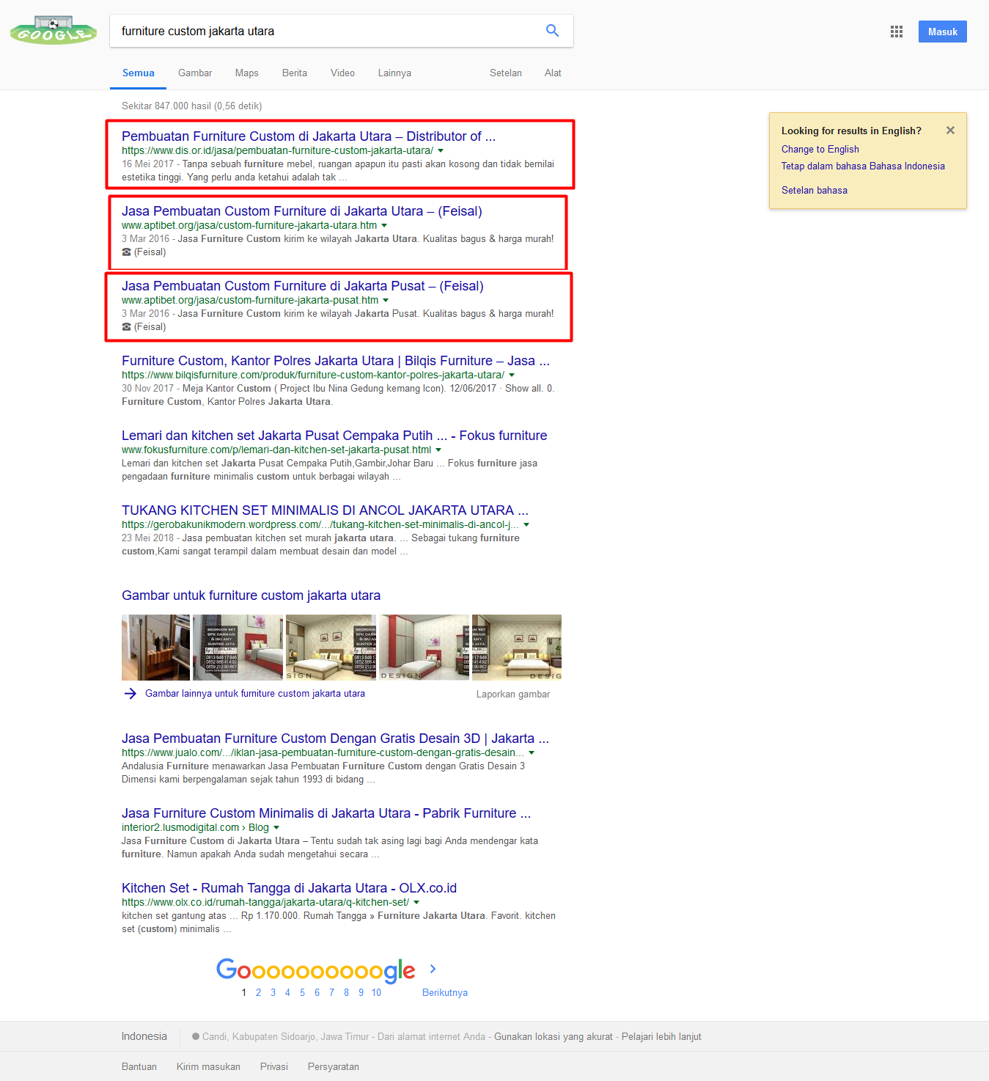989x1081 pixels.
Task: Click the blue search magnifier icon
Action: coord(553,31)
